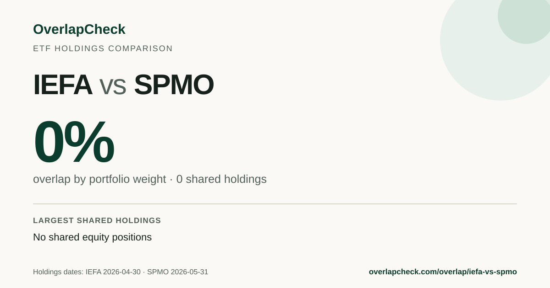
Task: Click the SPMO 2026-05-31 holdings date
Action: [177, 272]
